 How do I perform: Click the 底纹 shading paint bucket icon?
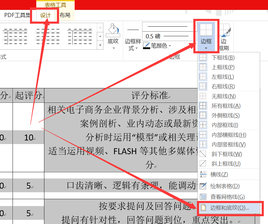pyautogui.click(x=113, y=30)
